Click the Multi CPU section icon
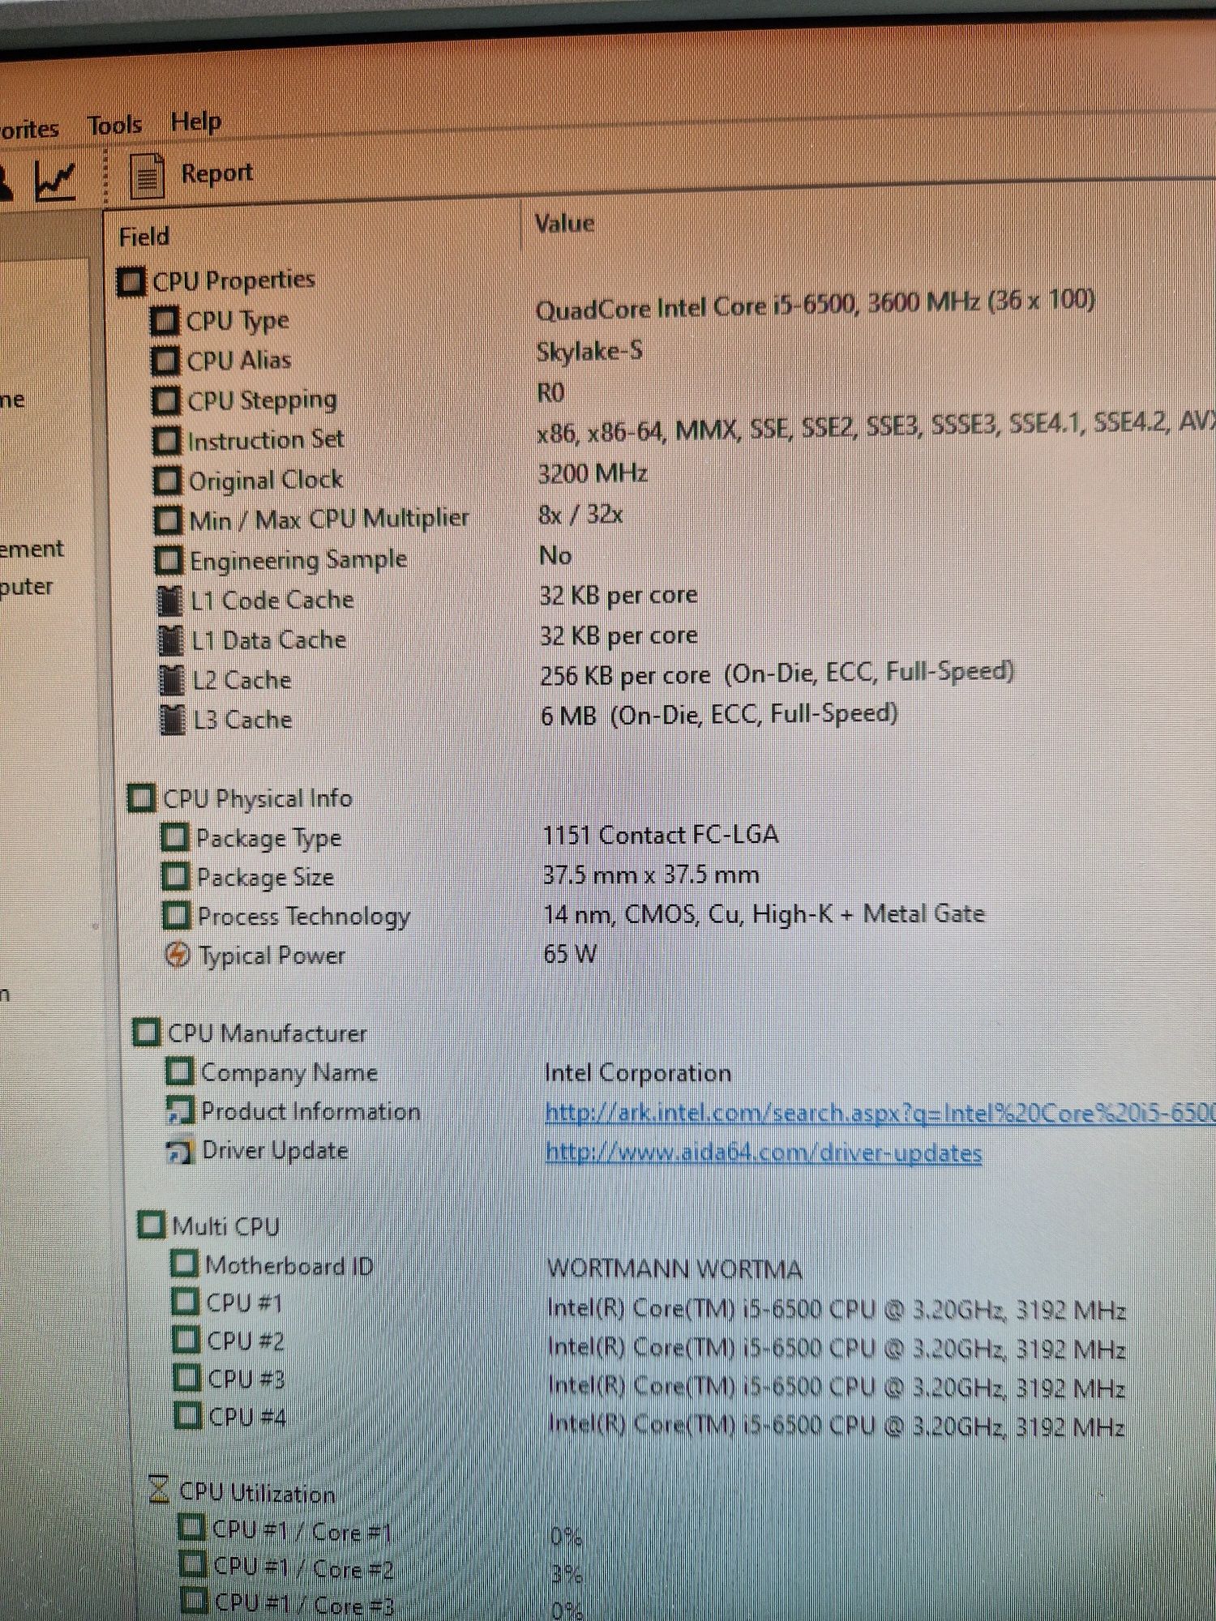 151,1225
